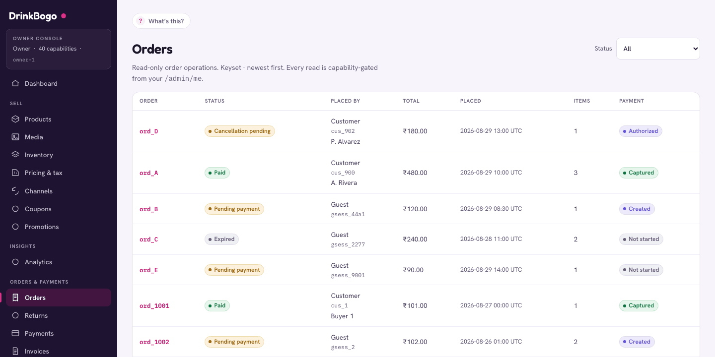Click the ₹480.00 total

415,173
